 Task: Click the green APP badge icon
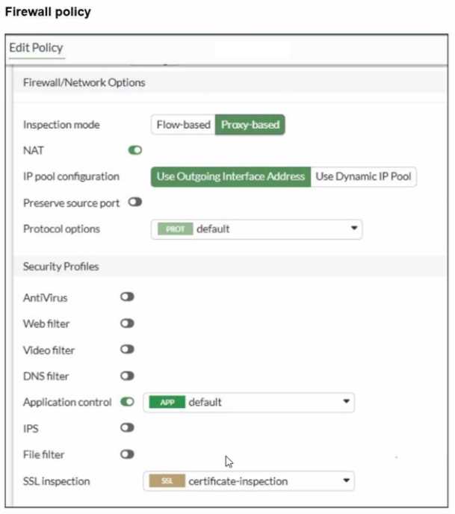167,403
